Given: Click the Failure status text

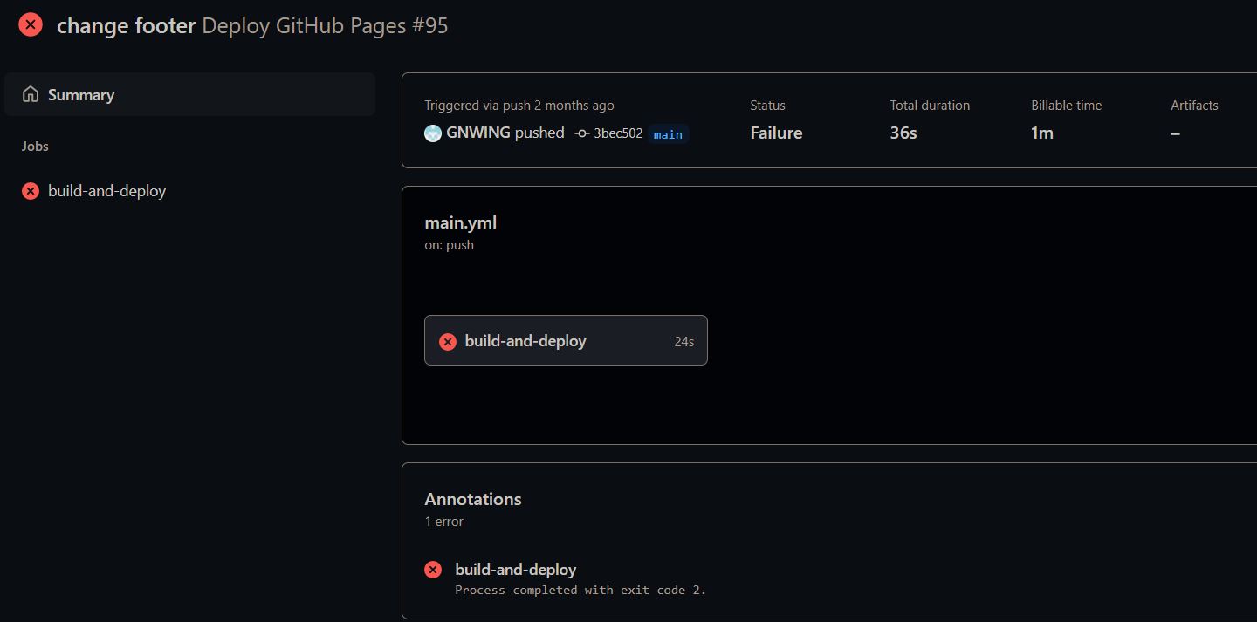Looking at the screenshot, I should click(776, 133).
